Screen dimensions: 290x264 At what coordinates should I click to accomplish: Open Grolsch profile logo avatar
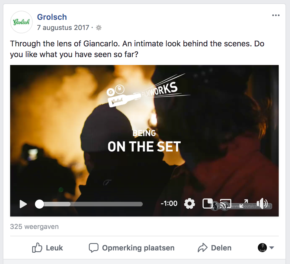pyautogui.click(x=21, y=22)
